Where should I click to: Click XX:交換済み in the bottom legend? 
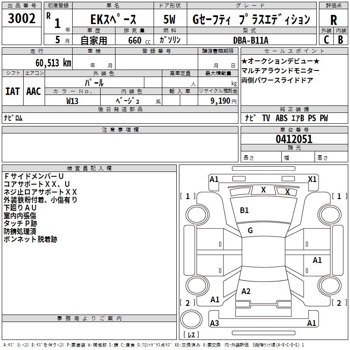pos(187,345)
